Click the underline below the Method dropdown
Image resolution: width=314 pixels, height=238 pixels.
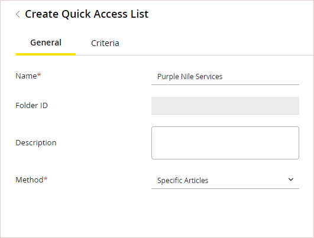225,188
